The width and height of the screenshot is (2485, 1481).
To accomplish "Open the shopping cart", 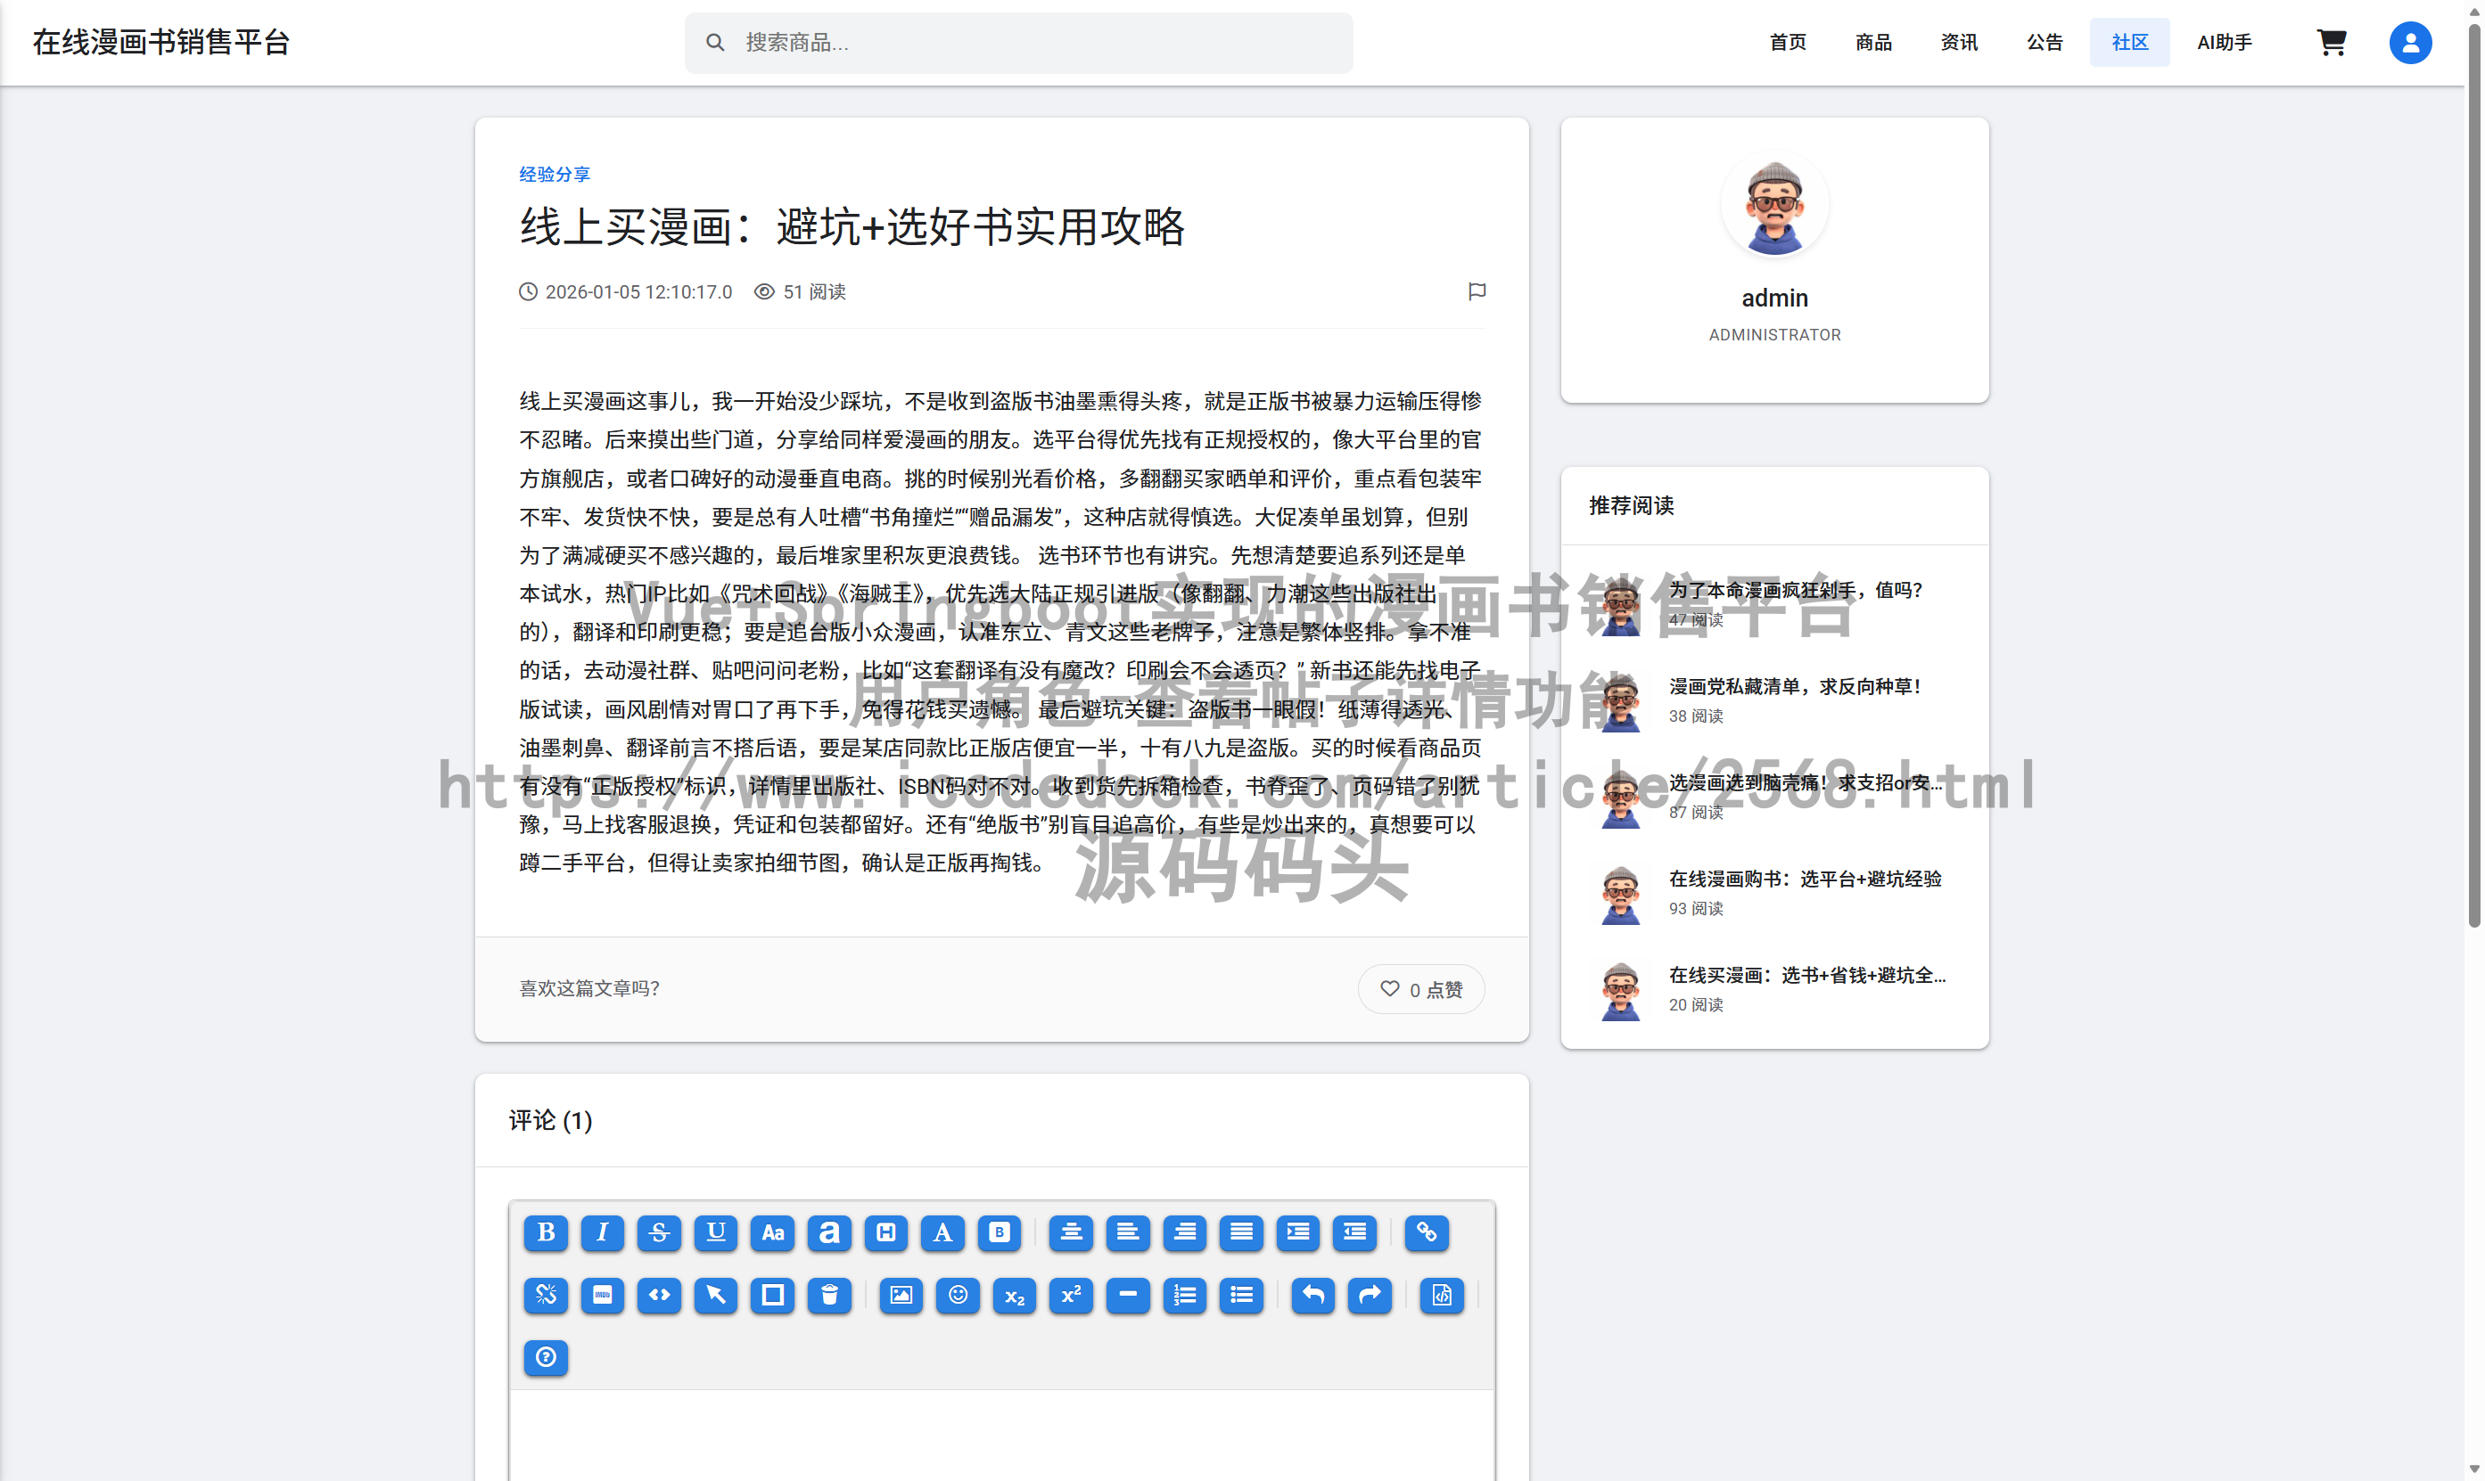I will click(x=2332, y=42).
